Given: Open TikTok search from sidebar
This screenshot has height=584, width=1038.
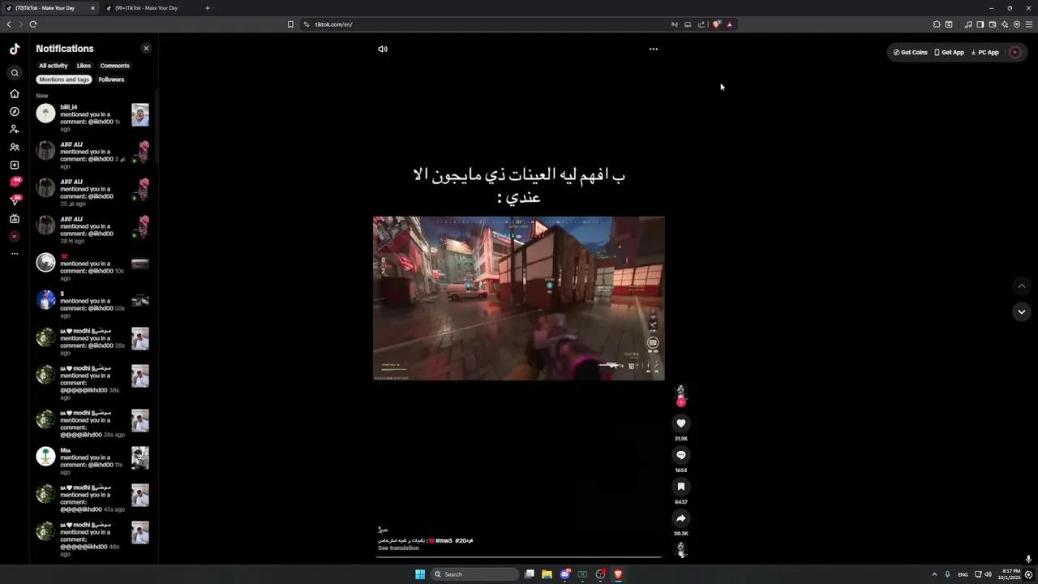Looking at the screenshot, I should pos(15,73).
